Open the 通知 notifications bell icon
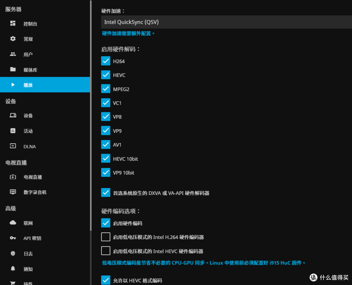This screenshot has height=285, width=352. tap(13, 269)
